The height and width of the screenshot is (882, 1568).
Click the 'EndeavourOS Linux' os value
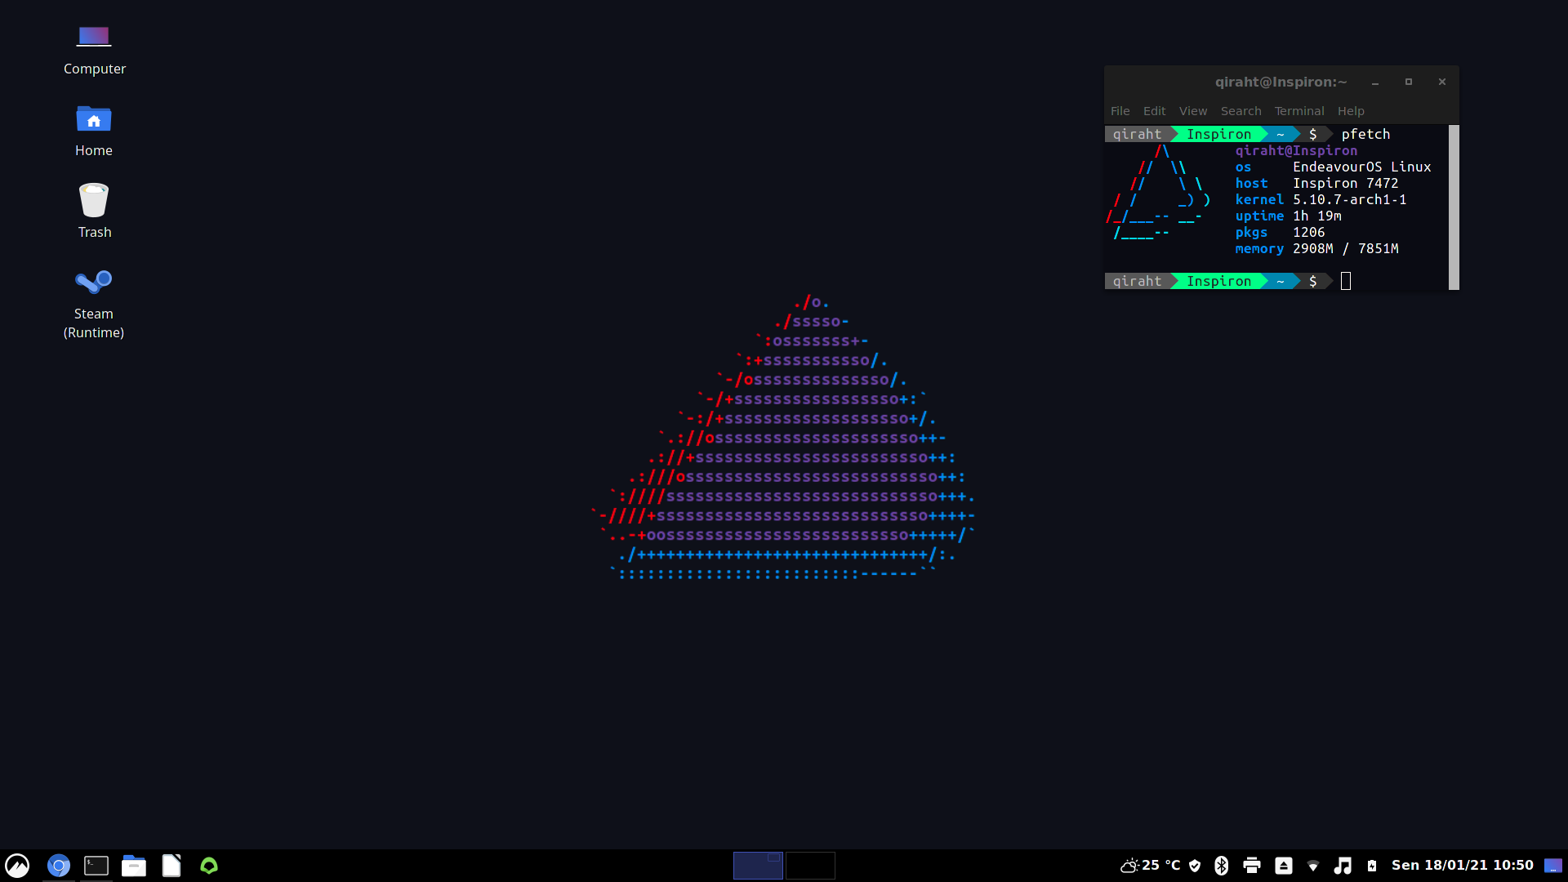click(1362, 167)
